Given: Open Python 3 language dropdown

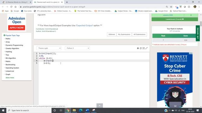Looking at the screenshot, I should [77, 48].
